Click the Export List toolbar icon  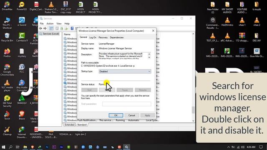[66, 28]
